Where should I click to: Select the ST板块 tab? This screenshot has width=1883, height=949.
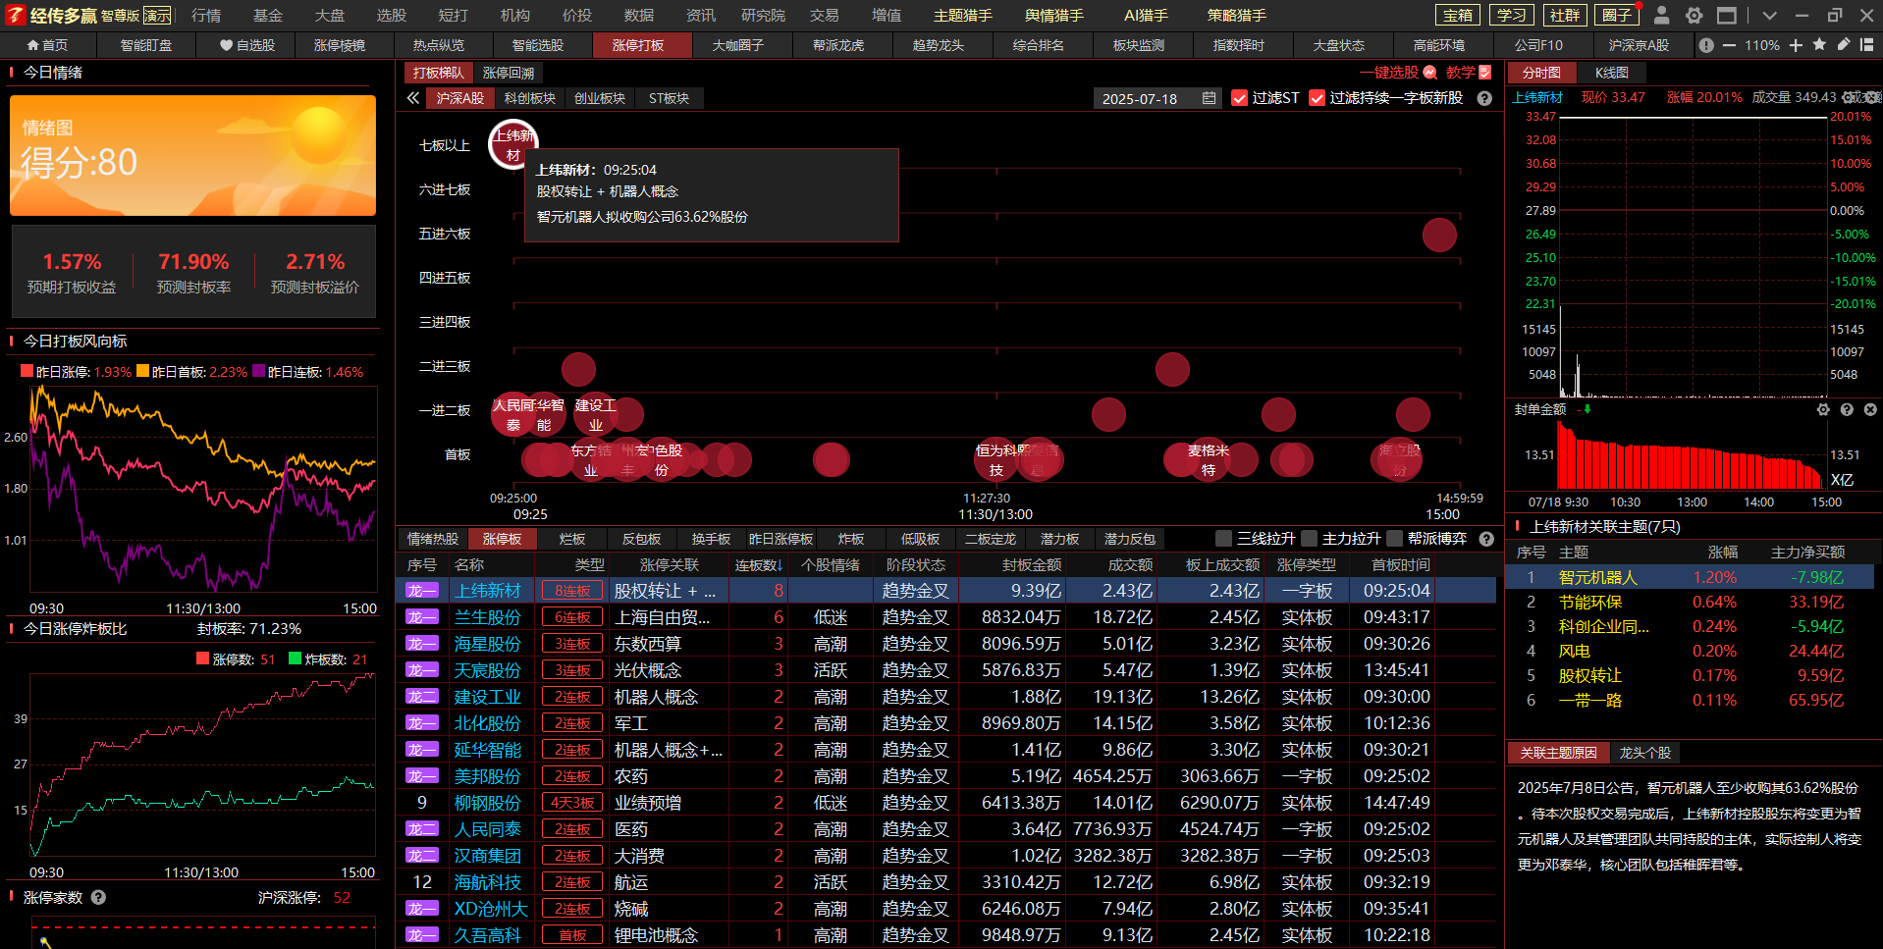pyautogui.click(x=669, y=98)
